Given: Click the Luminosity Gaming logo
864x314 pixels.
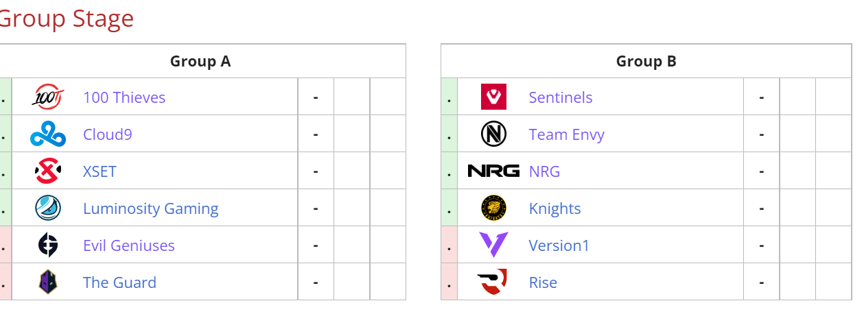Looking at the screenshot, I should point(48,208).
